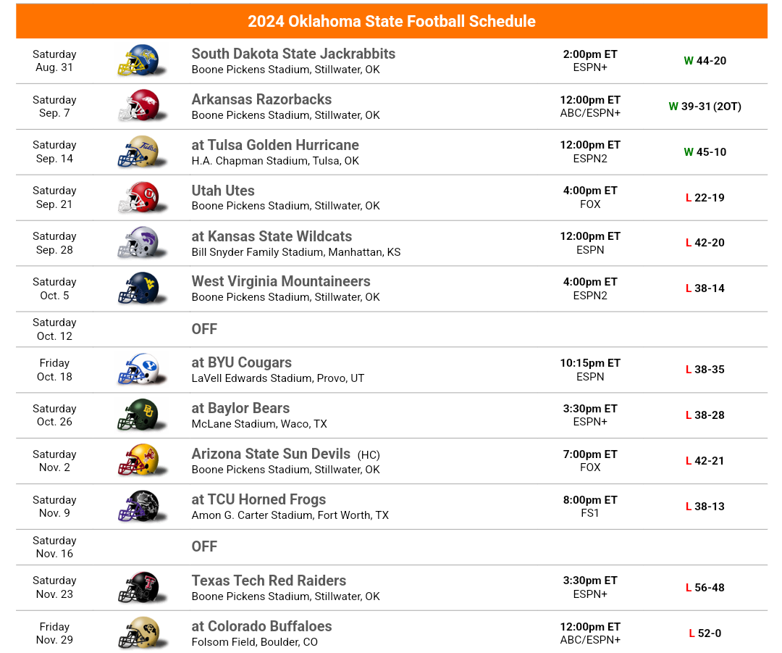Click the Texas Tech Red Raiders helmet
The image size is (782, 653).
(x=142, y=588)
